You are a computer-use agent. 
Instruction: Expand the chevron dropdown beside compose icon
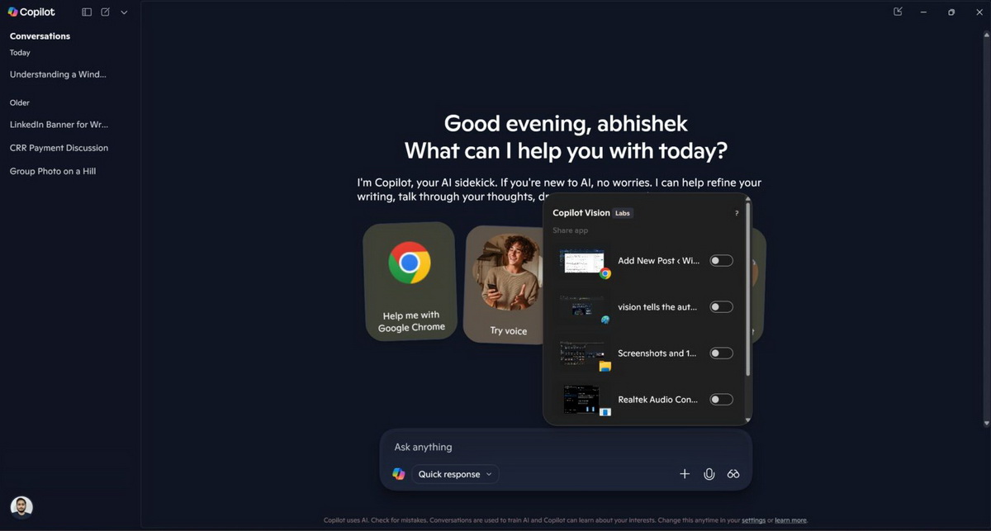(124, 12)
